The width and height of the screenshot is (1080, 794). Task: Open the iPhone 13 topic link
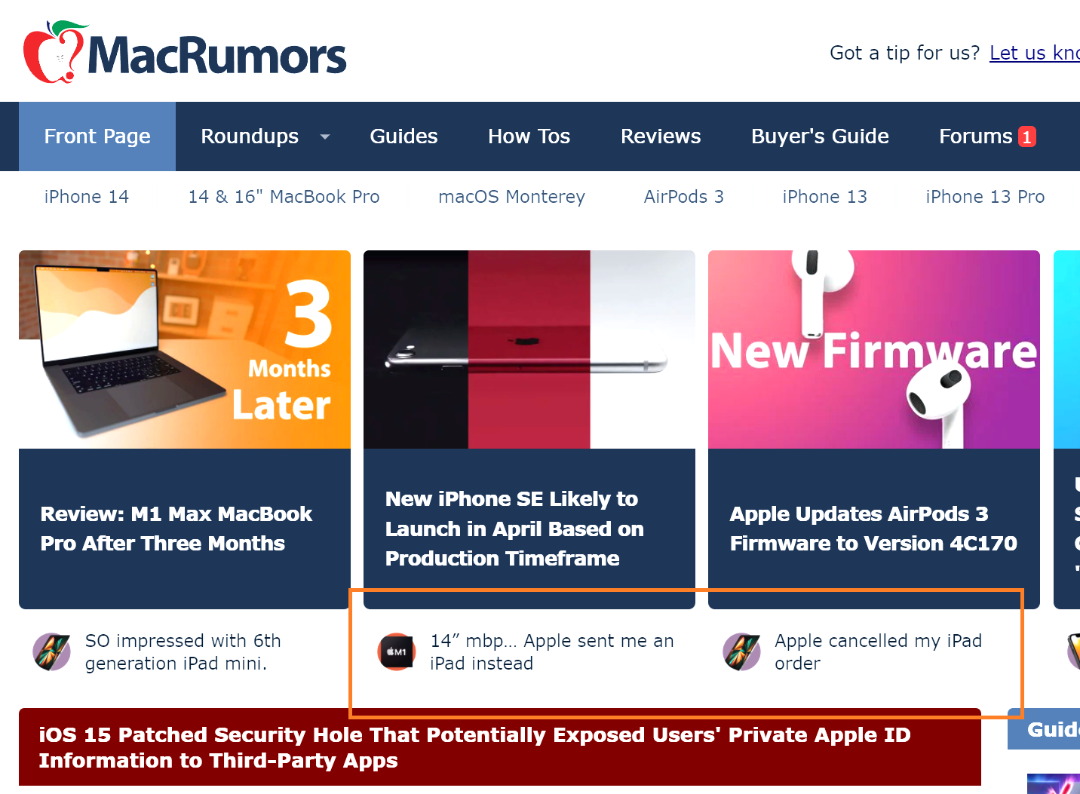coord(824,197)
